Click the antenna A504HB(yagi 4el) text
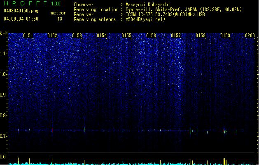The image size is (259, 165). (x=145, y=19)
